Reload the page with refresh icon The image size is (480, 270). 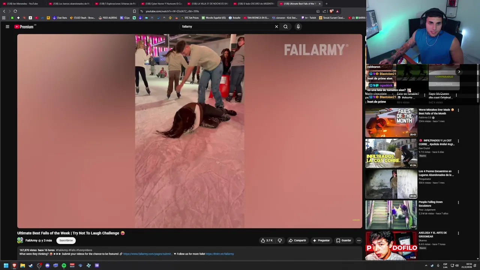[15, 11]
